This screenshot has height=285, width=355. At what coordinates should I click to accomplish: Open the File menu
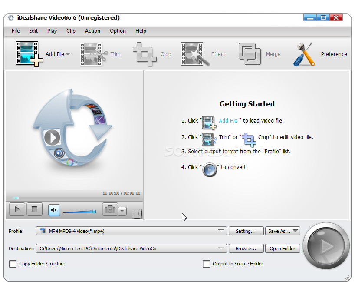[16, 31]
